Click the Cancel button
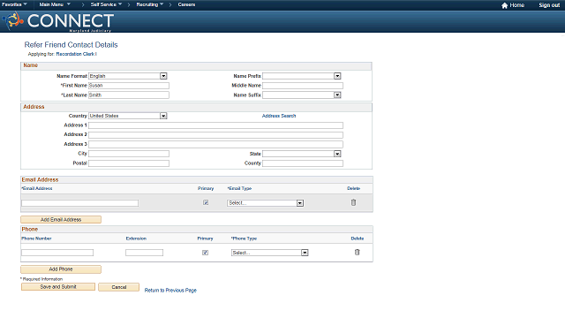This screenshot has height=318, width=565. click(x=119, y=287)
